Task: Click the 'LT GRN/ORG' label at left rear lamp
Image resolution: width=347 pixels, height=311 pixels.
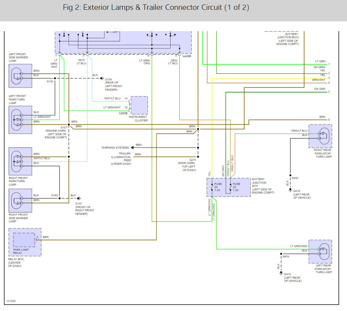Action: click(x=299, y=246)
